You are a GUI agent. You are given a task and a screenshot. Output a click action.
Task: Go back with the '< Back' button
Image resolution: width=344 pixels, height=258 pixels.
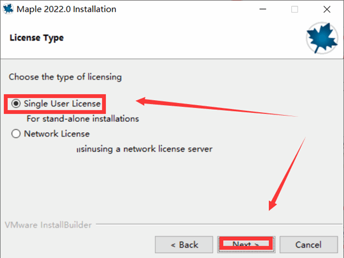click(x=185, y=244)
